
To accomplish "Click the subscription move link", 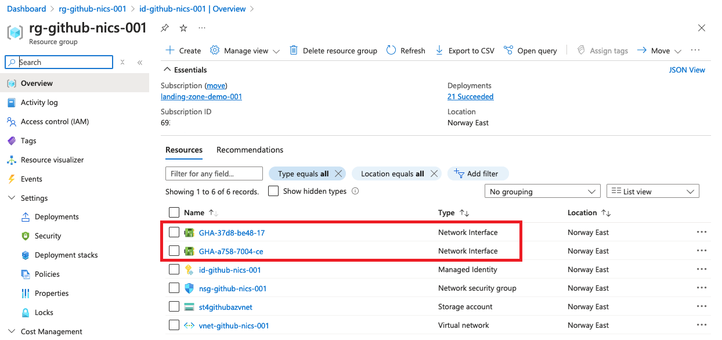I will click(216, 85).
